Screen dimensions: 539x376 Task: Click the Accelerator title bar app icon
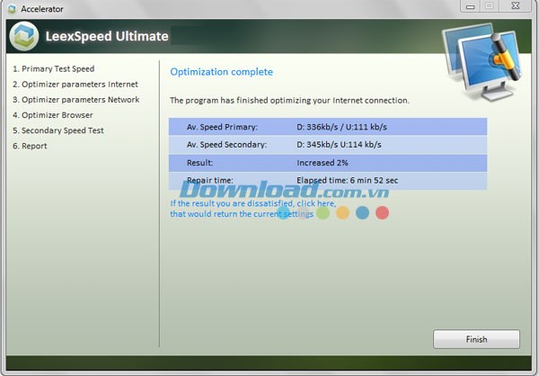(10, 7)
